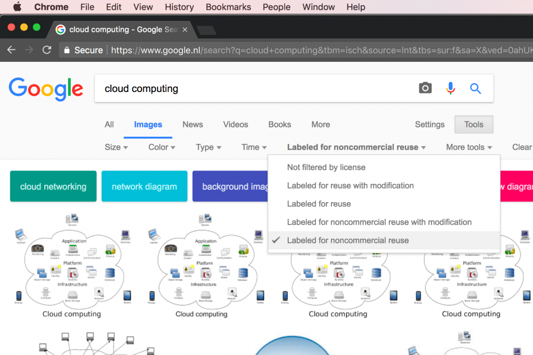
Task: Switch to News results
Action: tap(193, 125)
